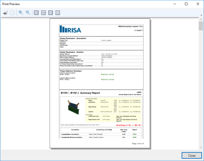Zoom out of the print preview
This screenshot has width=204, height=161.
pos(28,13)
